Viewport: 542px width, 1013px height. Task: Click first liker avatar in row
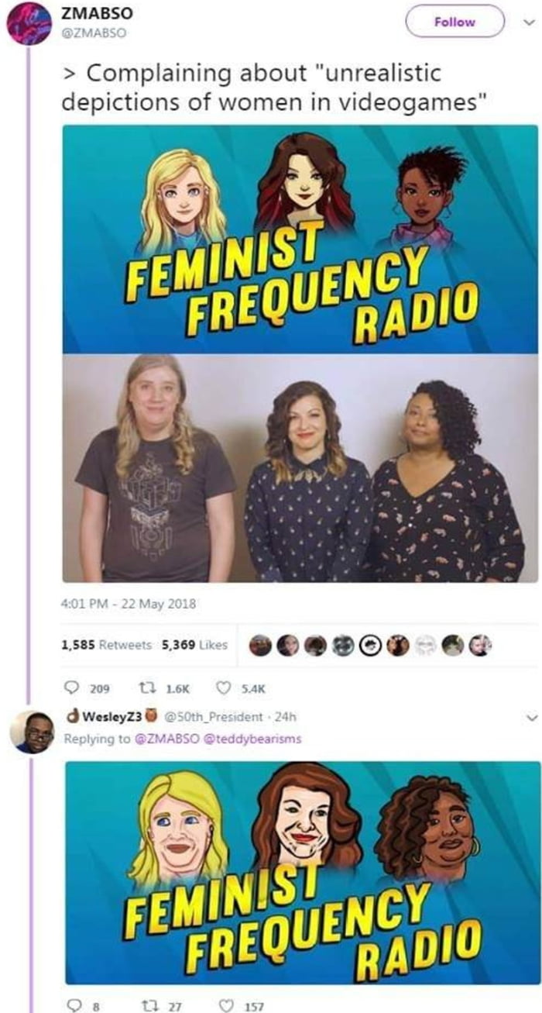point(261,645)
